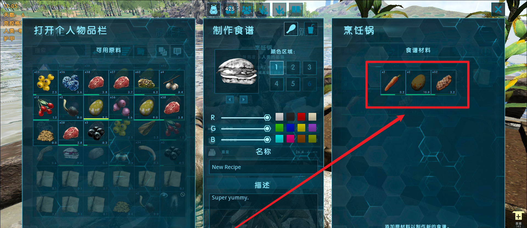Pick the red color swatch
Image resolution: width=527 pixels, height=228 pixels.
coord(301,117)
